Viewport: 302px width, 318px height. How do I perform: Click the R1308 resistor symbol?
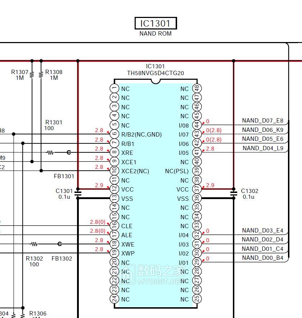click(x=41, y=75)
